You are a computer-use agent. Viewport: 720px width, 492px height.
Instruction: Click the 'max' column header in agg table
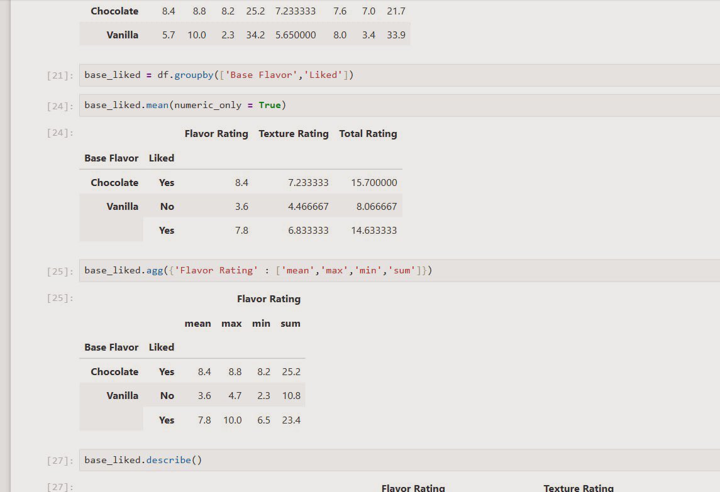[231, 324]
